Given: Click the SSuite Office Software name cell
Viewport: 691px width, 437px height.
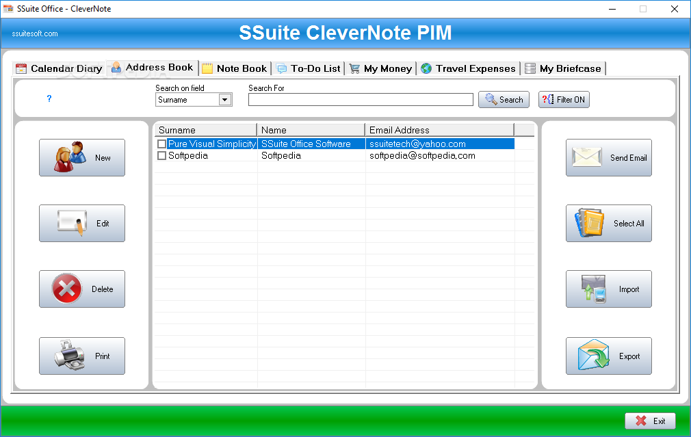Looking at the screenshot, I should (x=311, y=144).
